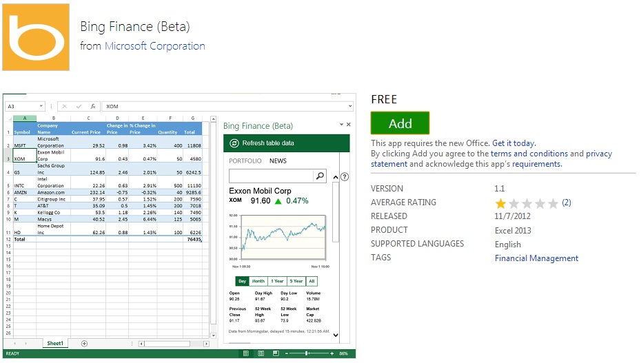Select the All chart range
The image size is (641, 363).
pos(312,281)
